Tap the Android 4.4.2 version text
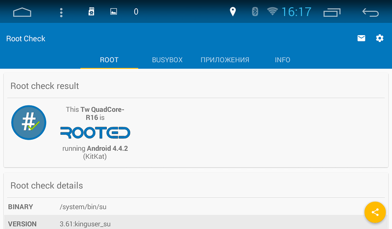Viewport: 392px width, 229px height. pos(107,148)
